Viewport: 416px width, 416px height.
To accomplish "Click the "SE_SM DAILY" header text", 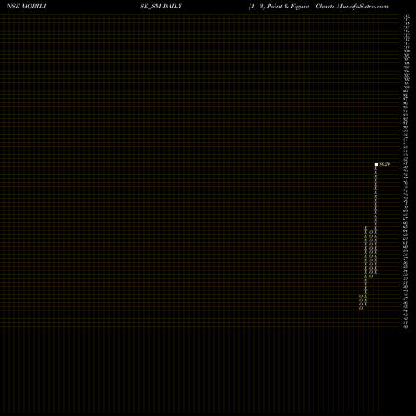I will (161, 7).
